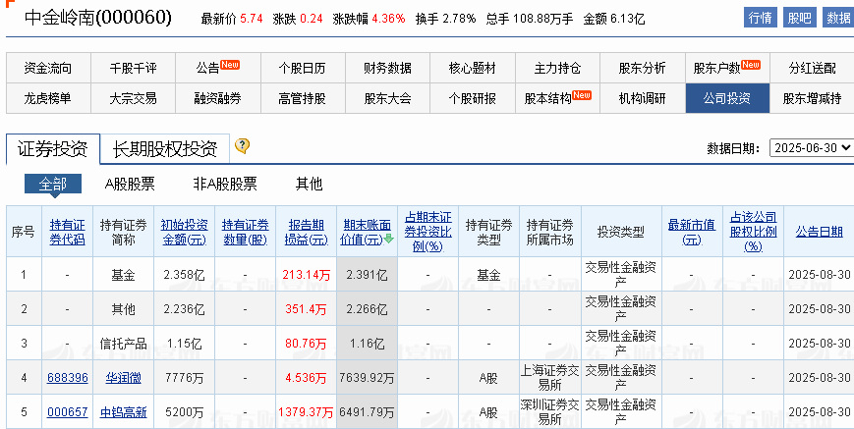Image resolution: width=854 pixels, height=429 pixels.
Task: Open the 高管持股 tab
Action: tap(303, 98)
